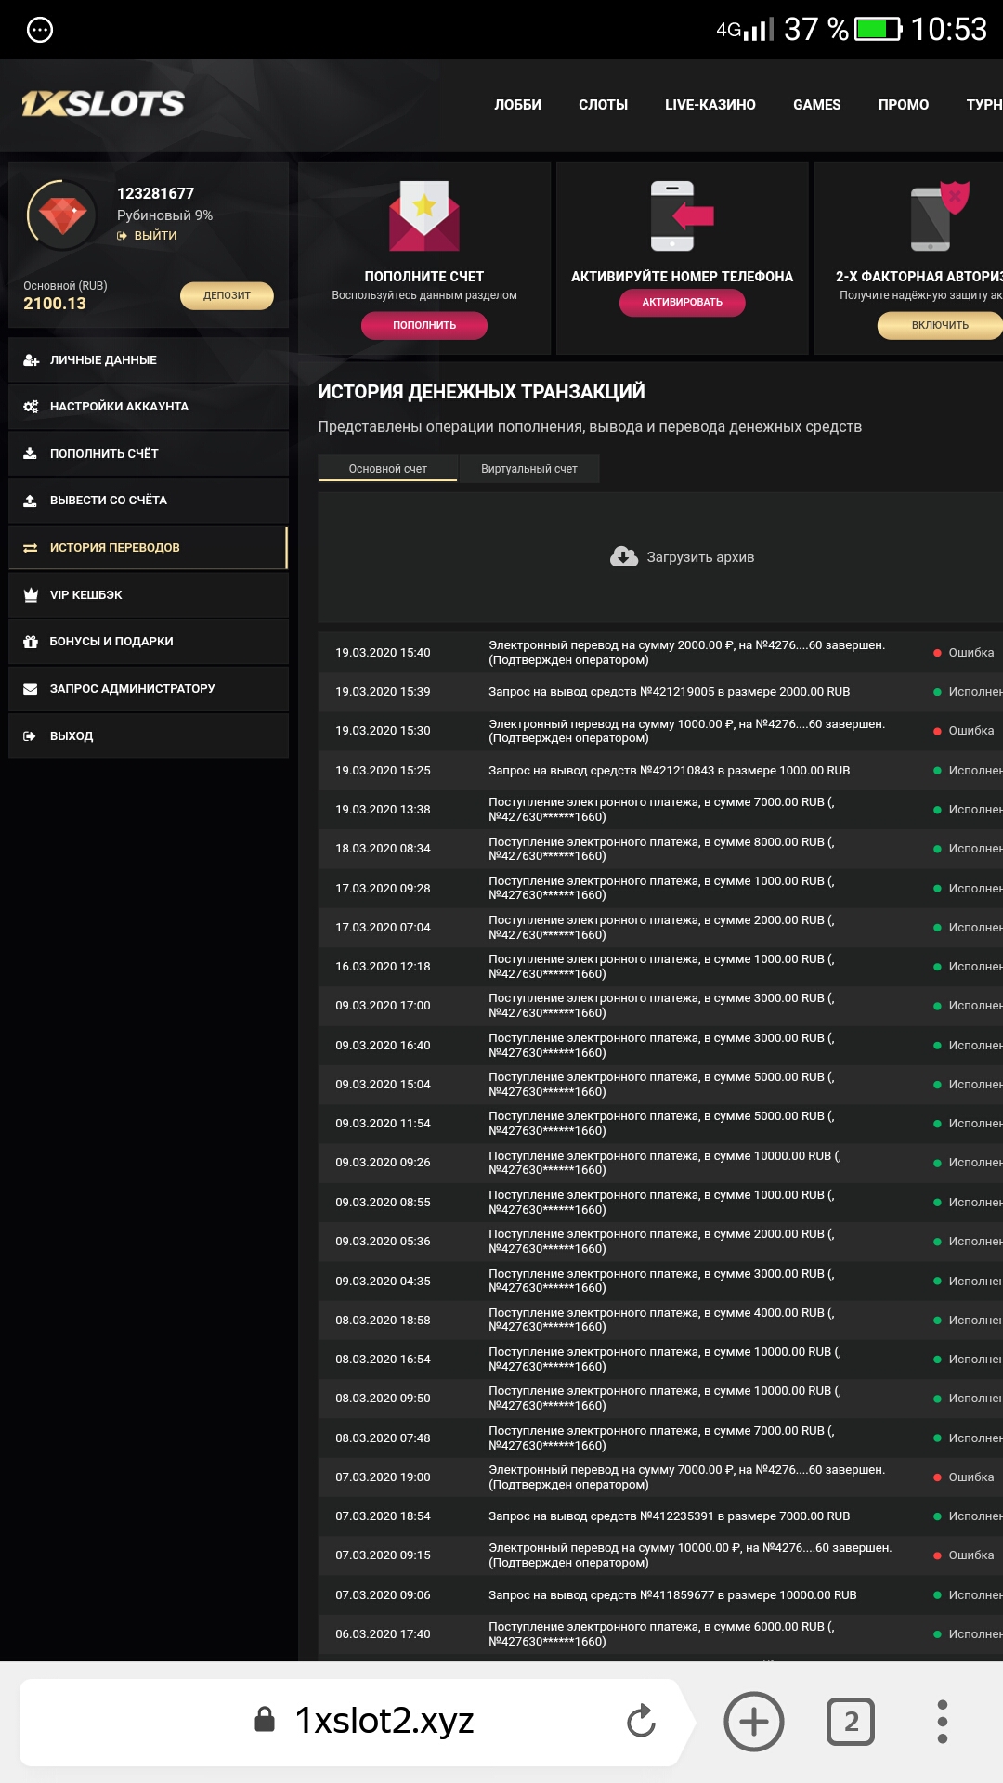Image resolution: width=1003 pixels, height=1783 pixels.
Task: Click the 1XSLOTS logo
Action: tap(103, 104)
